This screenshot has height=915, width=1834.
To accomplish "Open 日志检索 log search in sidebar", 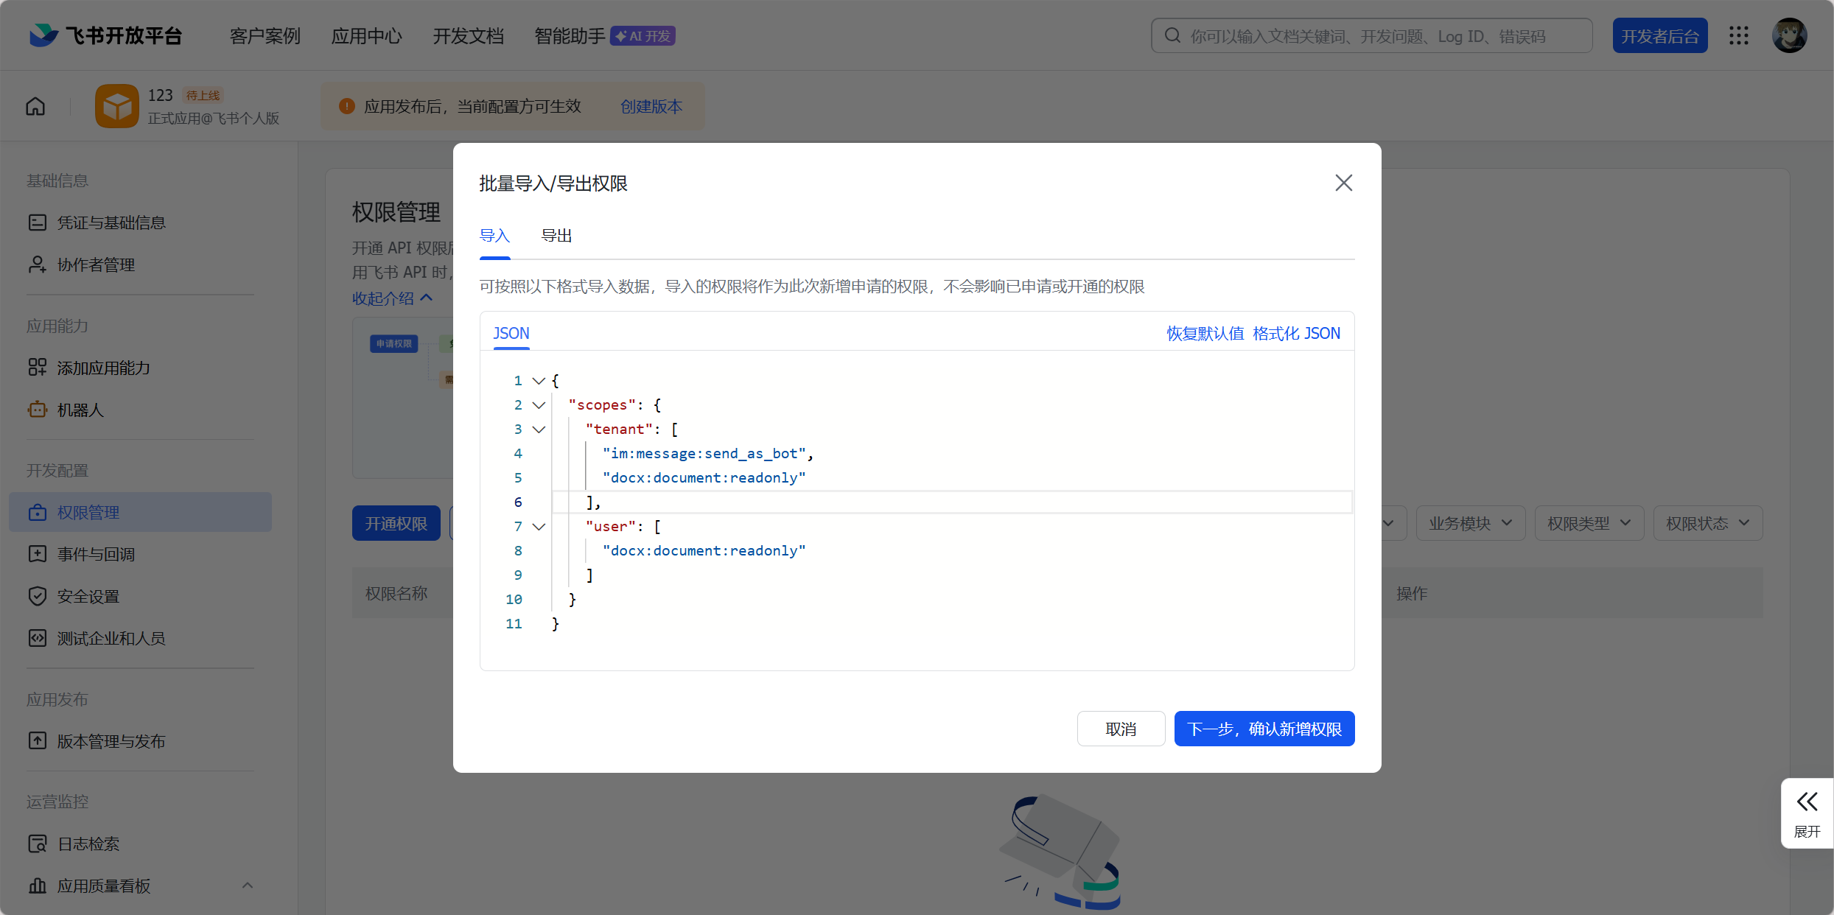I will 88,844.
